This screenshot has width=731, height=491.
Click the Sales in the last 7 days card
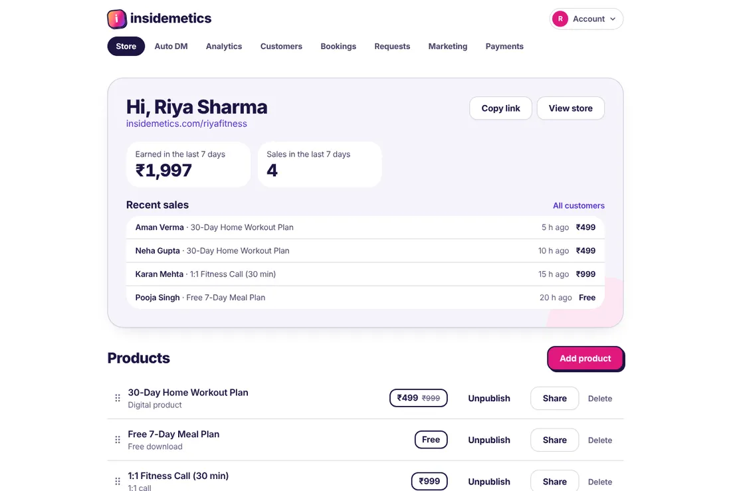pos(320,164)
